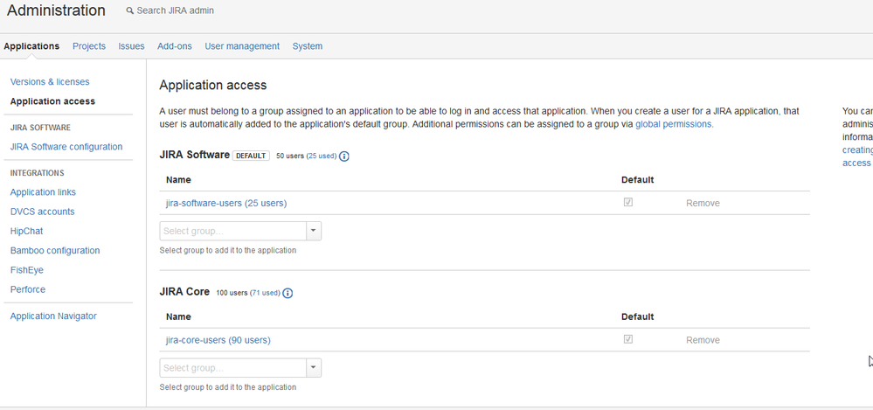Open Bamboo configuration page

pyautogui.click(x=55, y=251)
